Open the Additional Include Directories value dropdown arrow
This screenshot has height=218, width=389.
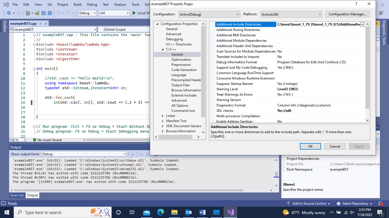363,24
